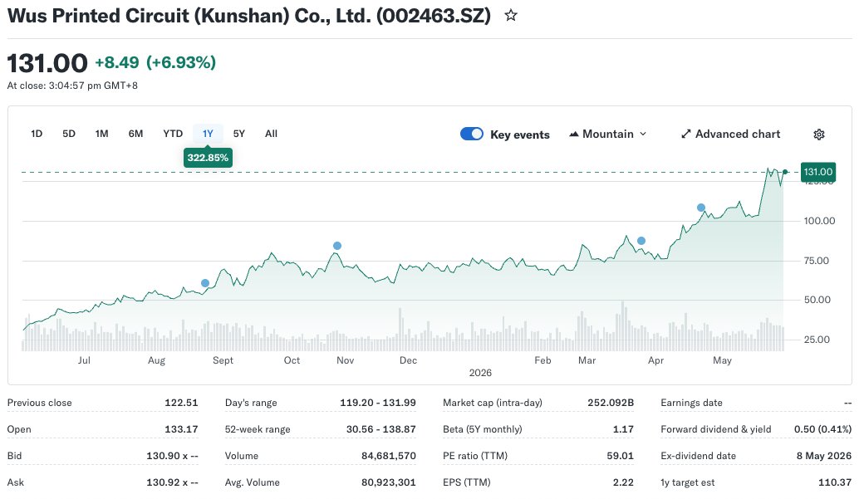Click the (+6.93%) percent change
Image resolution: width=864 pixels, height=499 pixels.
181,62
